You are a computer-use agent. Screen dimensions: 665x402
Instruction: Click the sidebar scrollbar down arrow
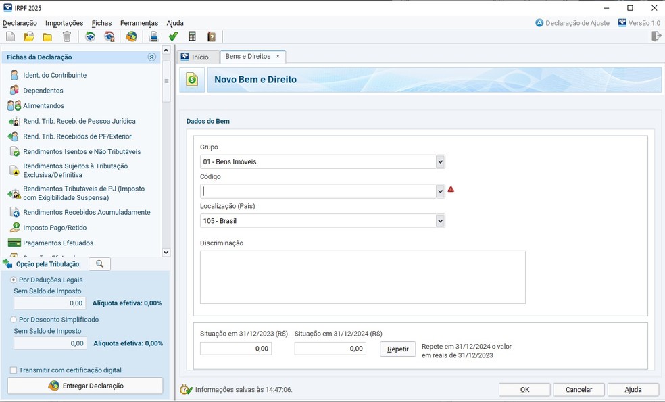[166, 252]
